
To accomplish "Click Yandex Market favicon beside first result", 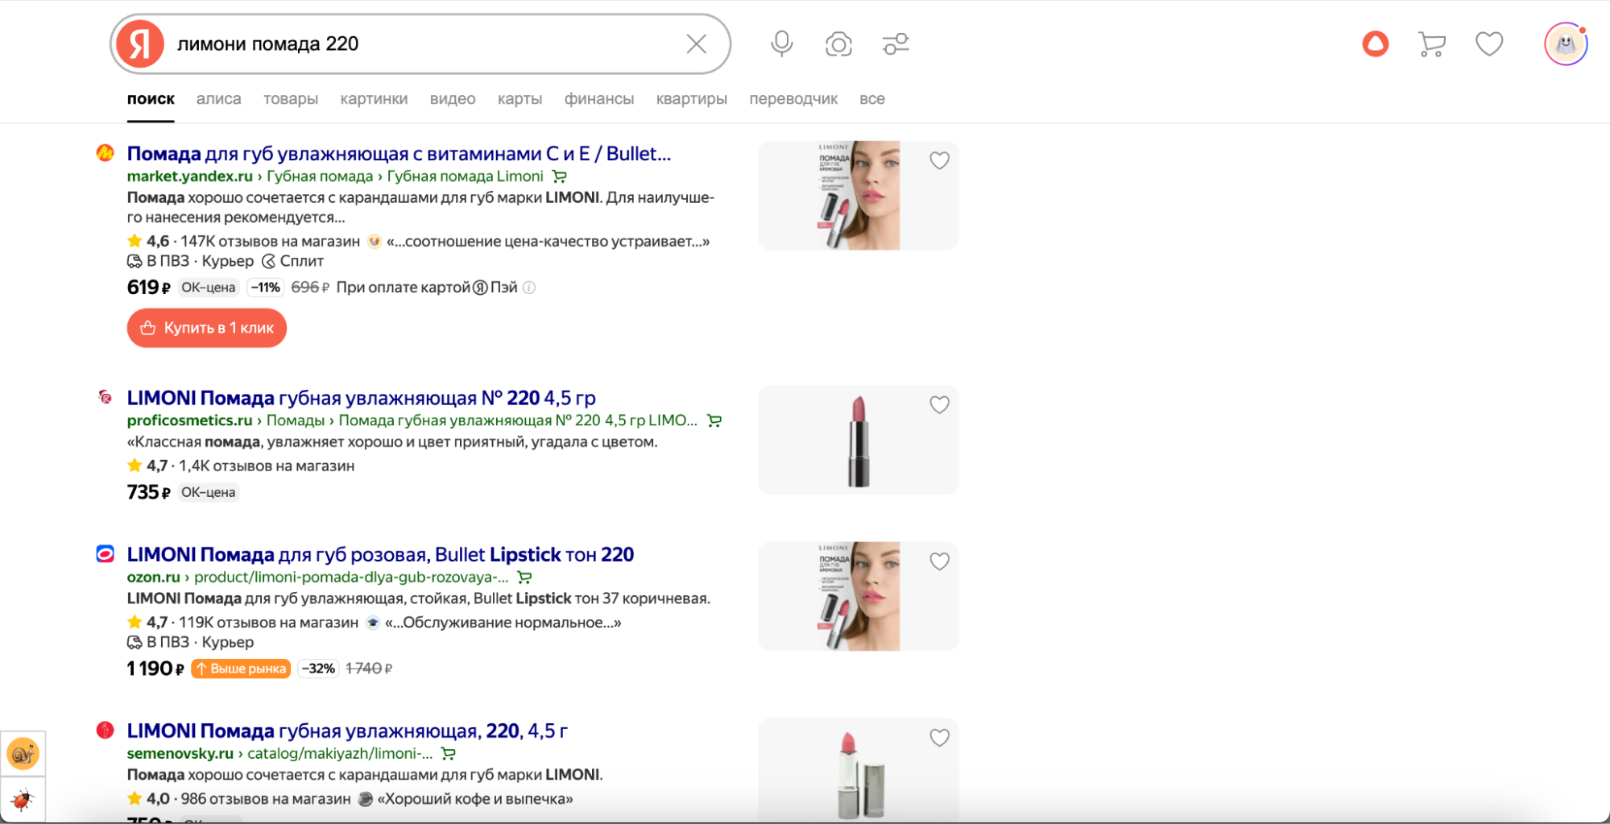I will [x=105, y=153].
